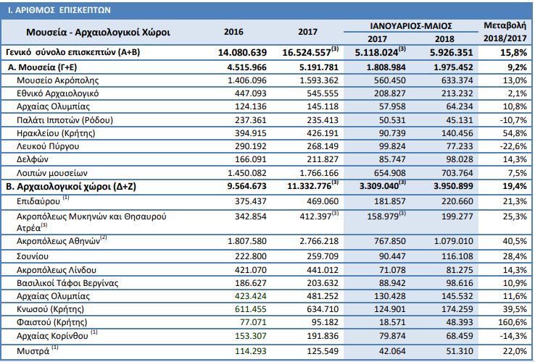The image size is (535, 362).
Task: Select the row label 'Γενικό σύνολο επισκεπτών (Α+Β)'
Action: tap(73, 52)
